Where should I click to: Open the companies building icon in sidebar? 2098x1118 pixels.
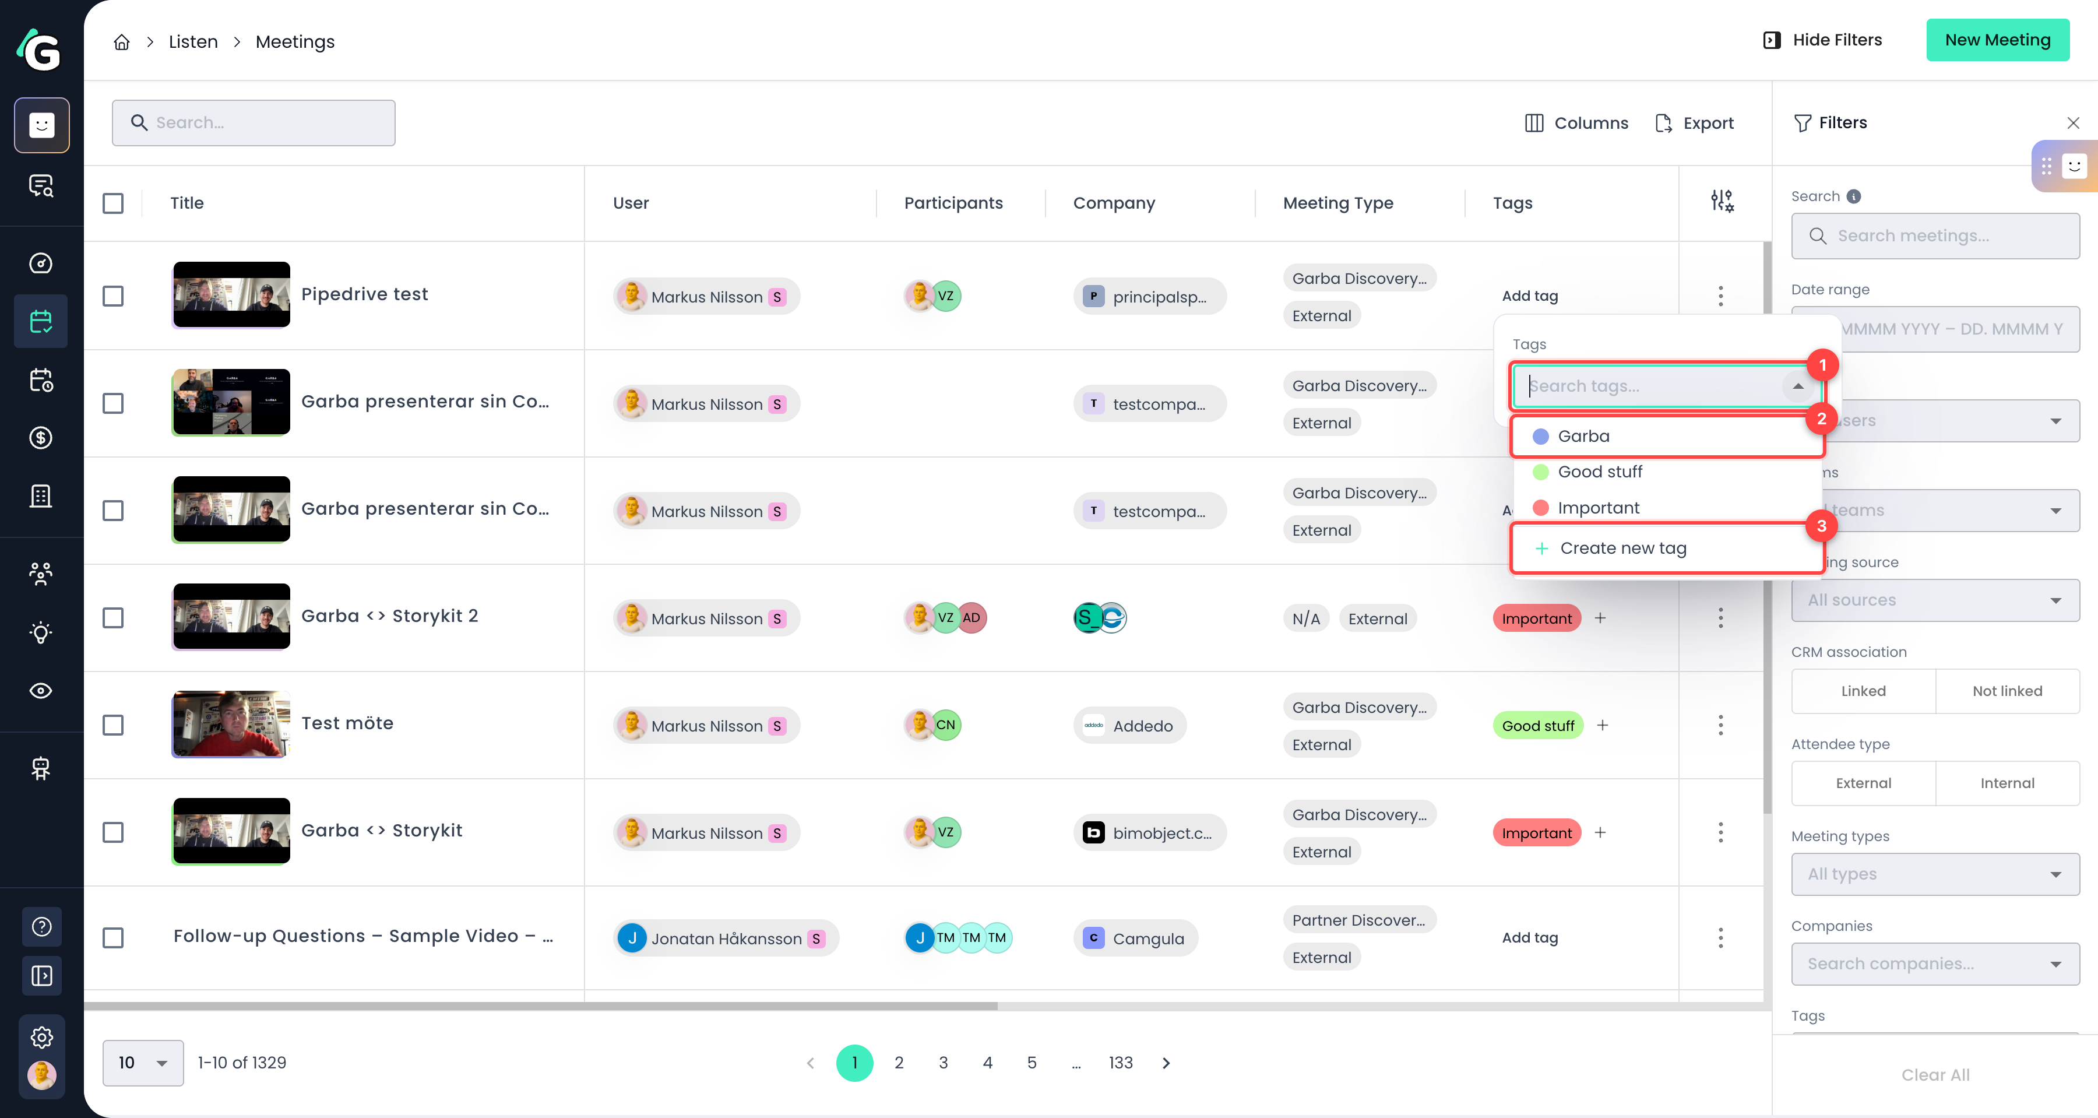tap(41, 495)
